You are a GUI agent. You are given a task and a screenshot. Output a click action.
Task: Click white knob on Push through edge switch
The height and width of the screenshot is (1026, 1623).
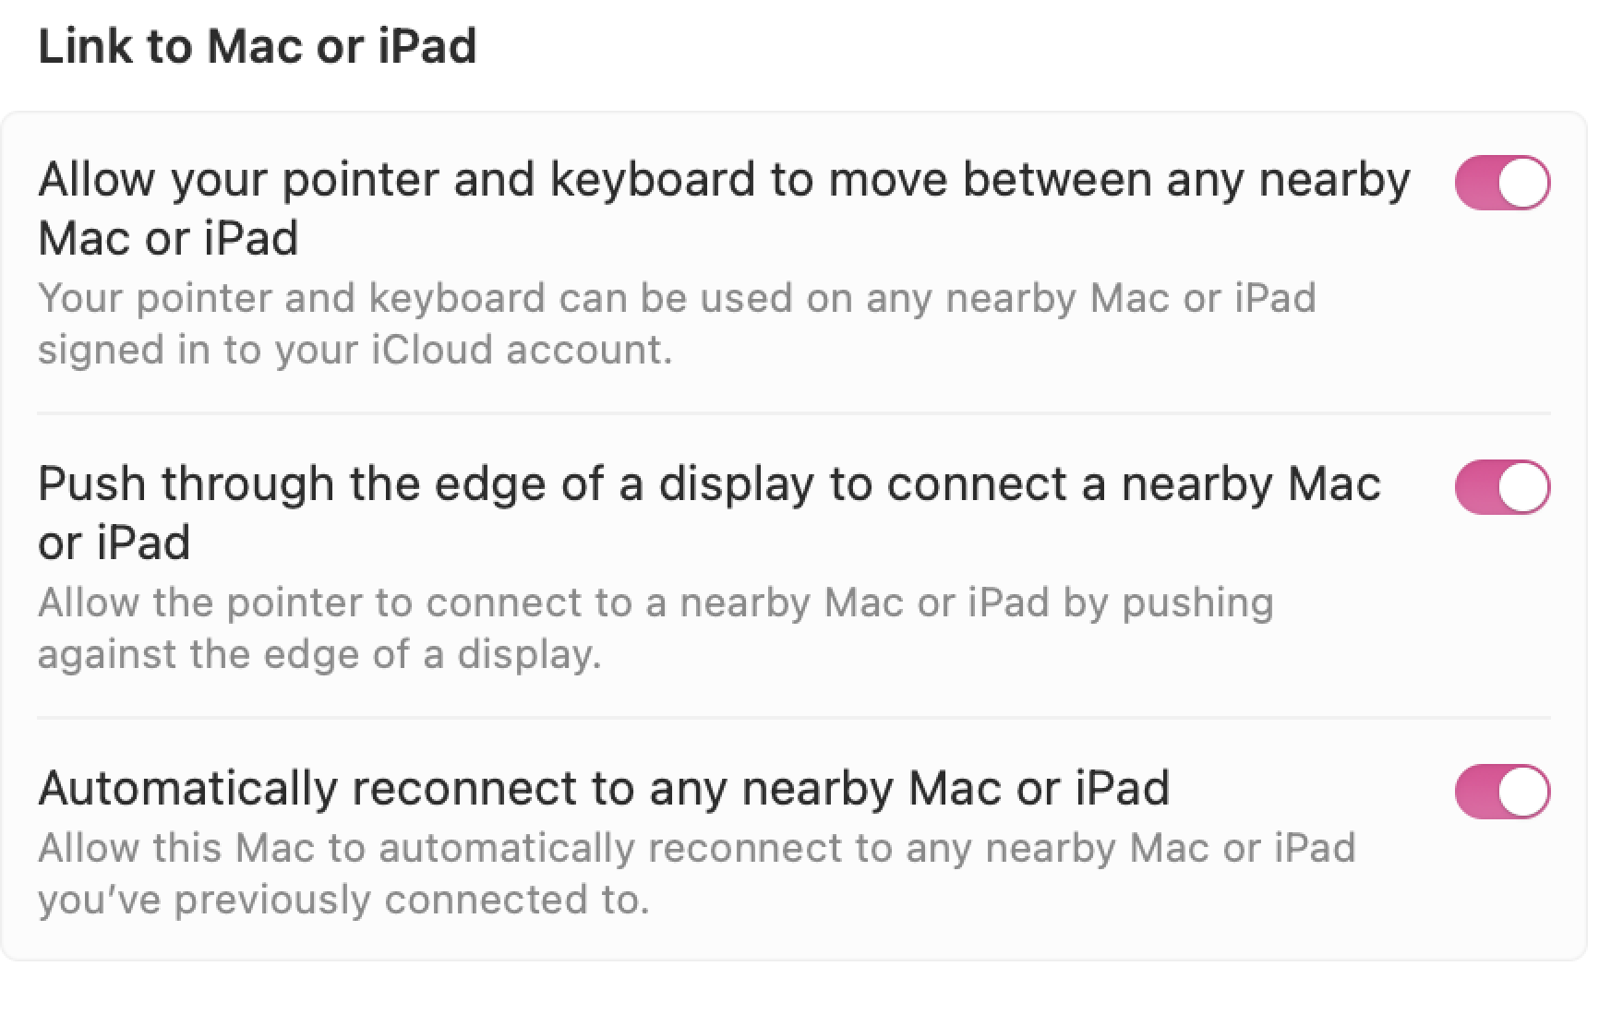coord(1523,487)
